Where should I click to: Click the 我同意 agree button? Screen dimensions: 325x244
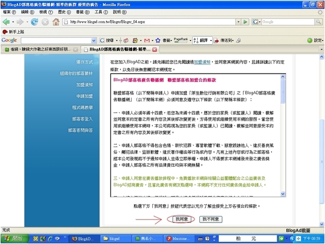pos(182,219)
